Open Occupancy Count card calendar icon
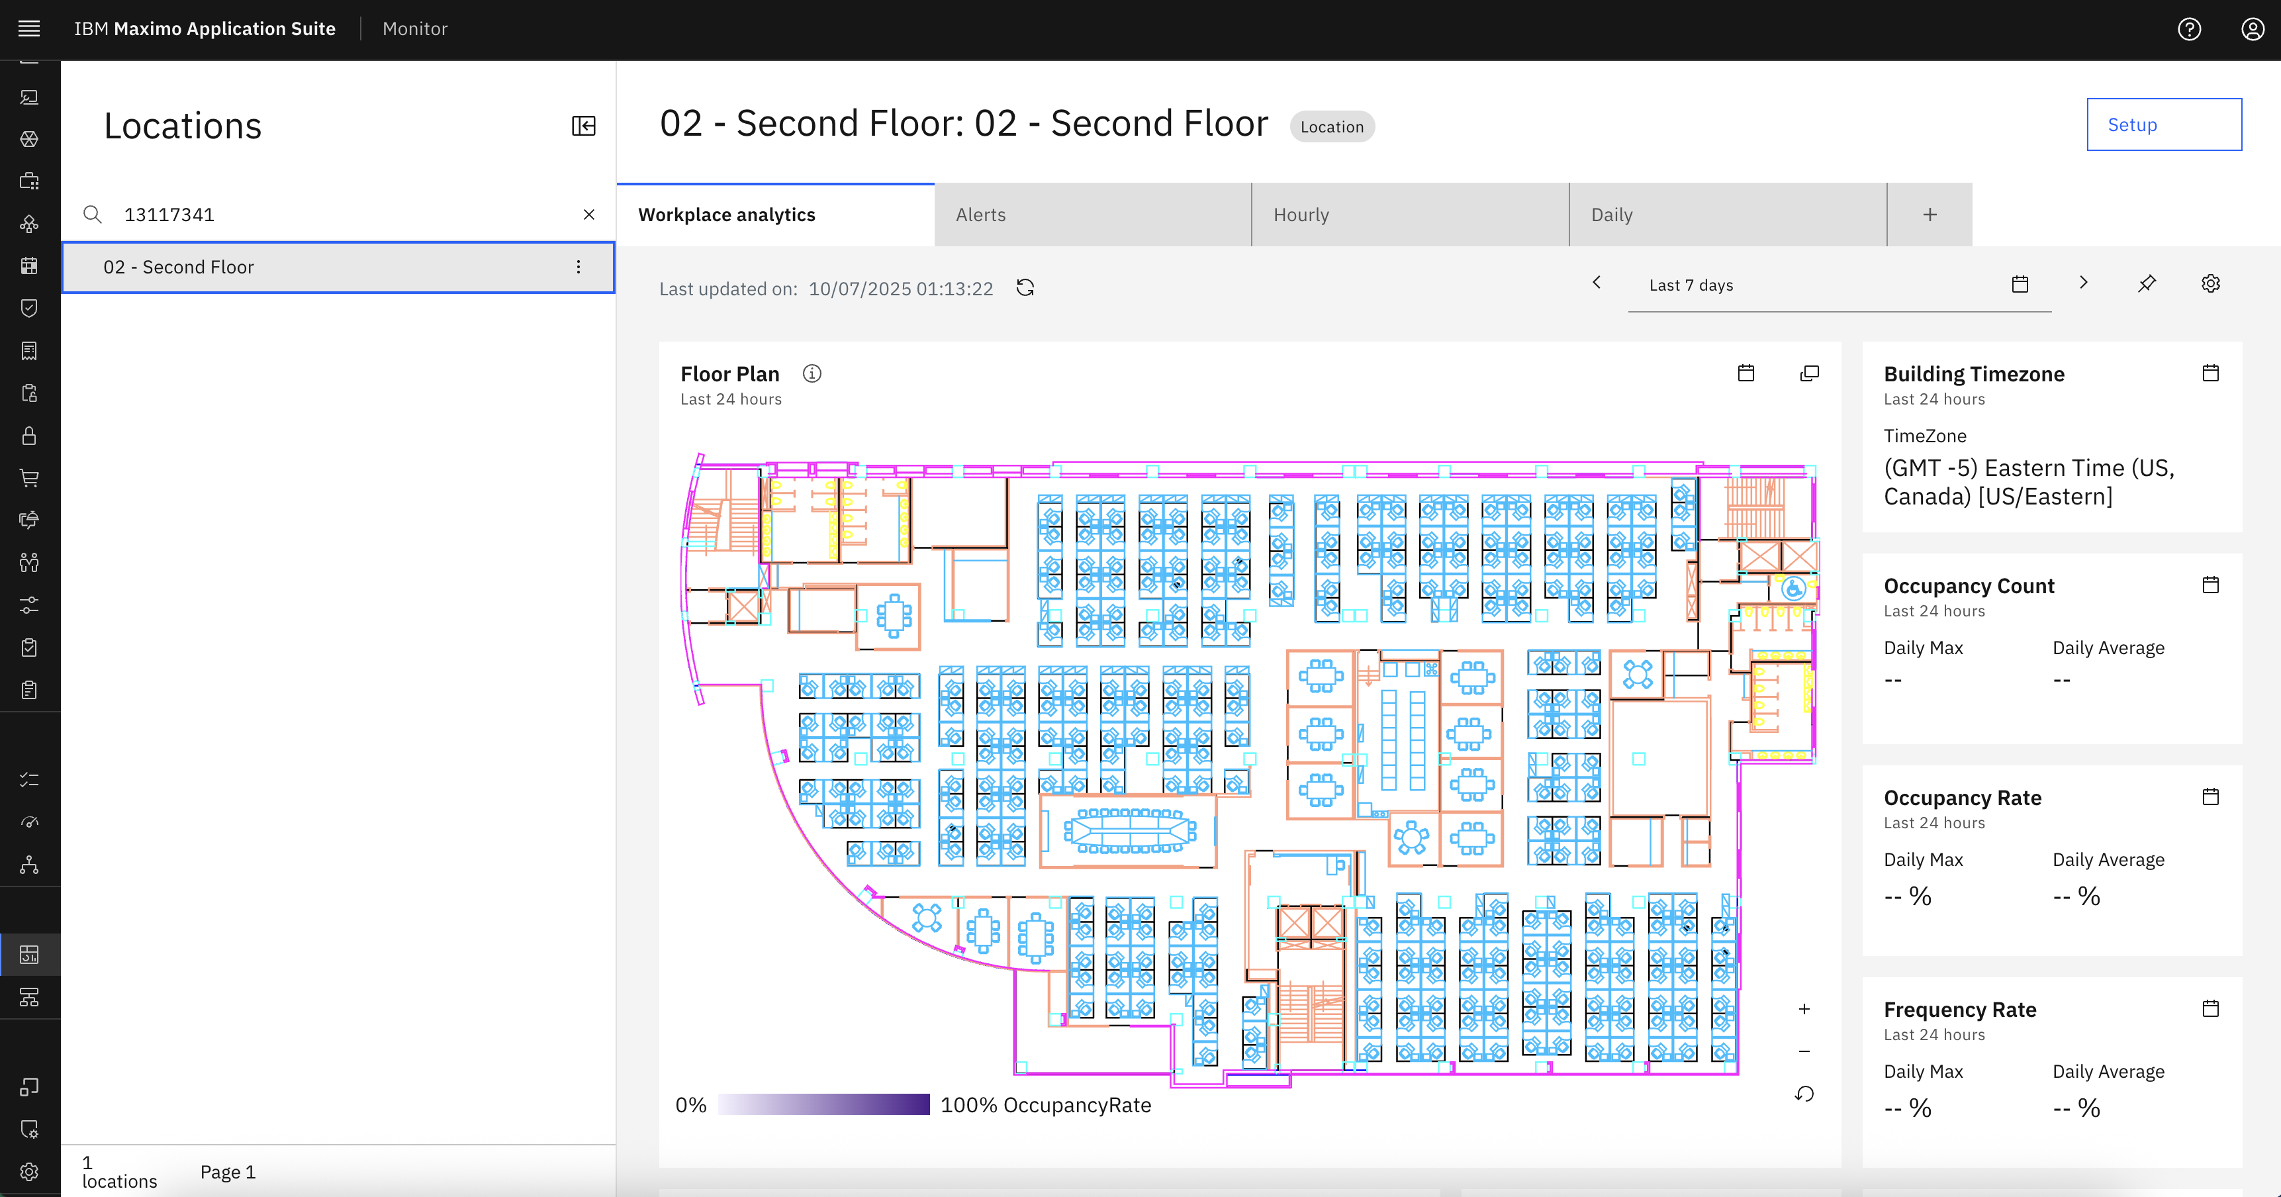 (x=2211, y=585)
